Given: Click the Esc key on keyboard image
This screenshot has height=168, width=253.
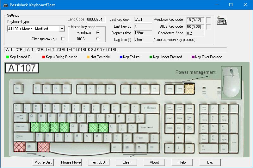Looking at the screenshot, I should tap(19, 89).
